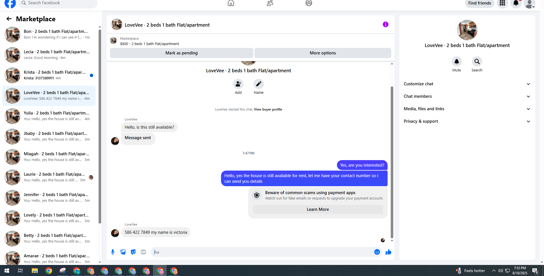The image size is (544, 276).
Task: Click the Name edit pencil icon
Action: pyautogui.click(x=259, y=84)
